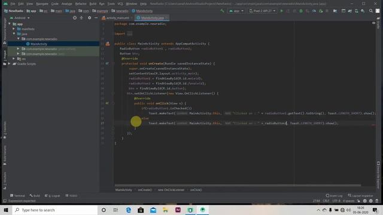This screenshot has height=215, width=383.
Task: Select MainActivity in the project tree
Action: click(38, 44)
